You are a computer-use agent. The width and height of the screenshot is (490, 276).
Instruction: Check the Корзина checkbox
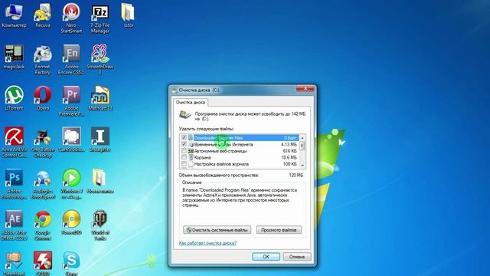pyautogui.click(x=184, y=157)
